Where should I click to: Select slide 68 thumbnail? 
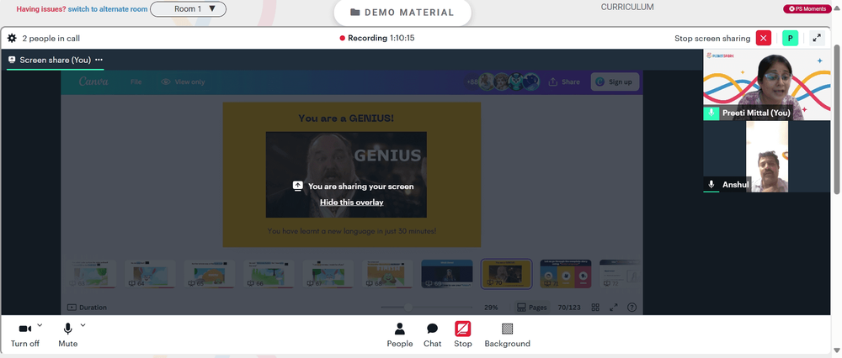(387, 274)
